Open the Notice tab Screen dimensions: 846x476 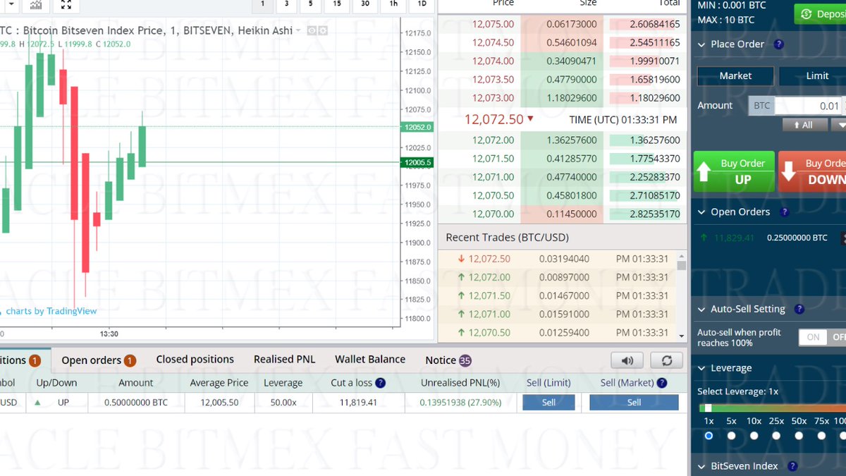[448, 360]
